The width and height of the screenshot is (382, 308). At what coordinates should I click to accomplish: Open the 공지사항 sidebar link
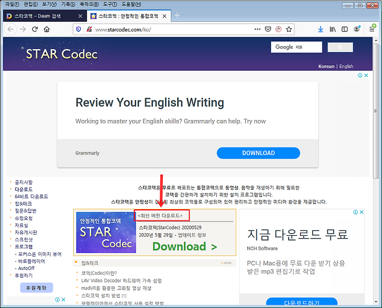tap(24, 182)
